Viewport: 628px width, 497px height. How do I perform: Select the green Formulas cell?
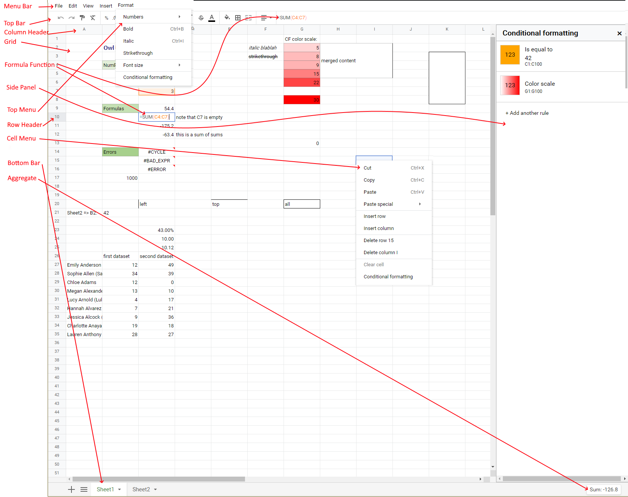120,108
